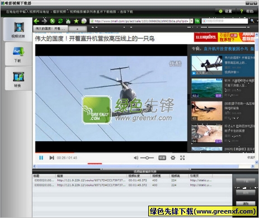Open the video detection panel in sidebar
The height and width of the screenshot is (218, 259).
(18, 30)
